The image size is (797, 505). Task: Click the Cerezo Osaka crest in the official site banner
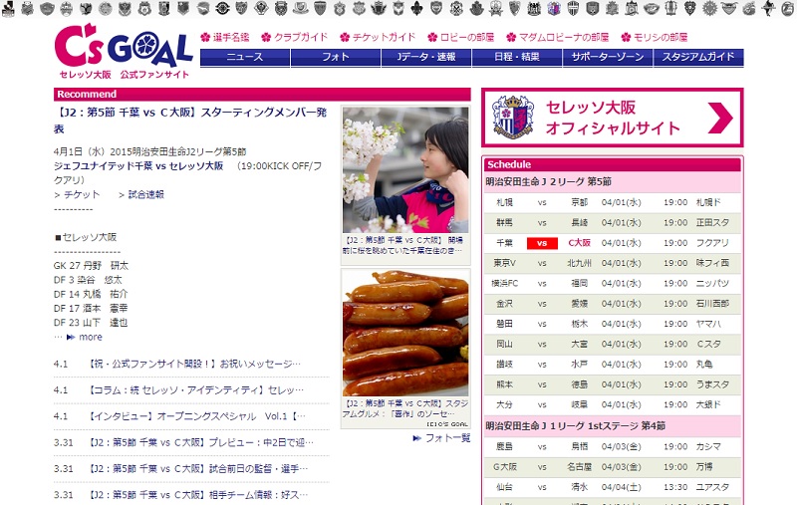click(513, 117)
